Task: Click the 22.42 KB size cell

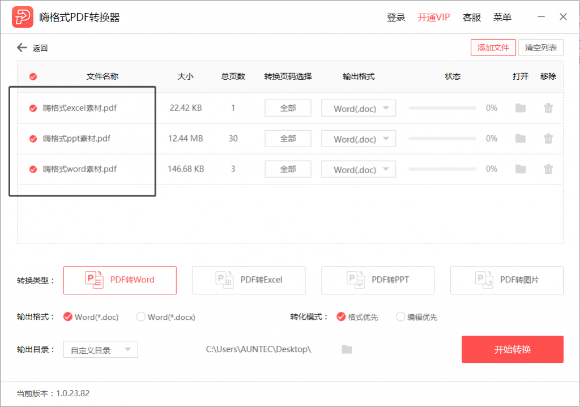Action: [186, 108]
